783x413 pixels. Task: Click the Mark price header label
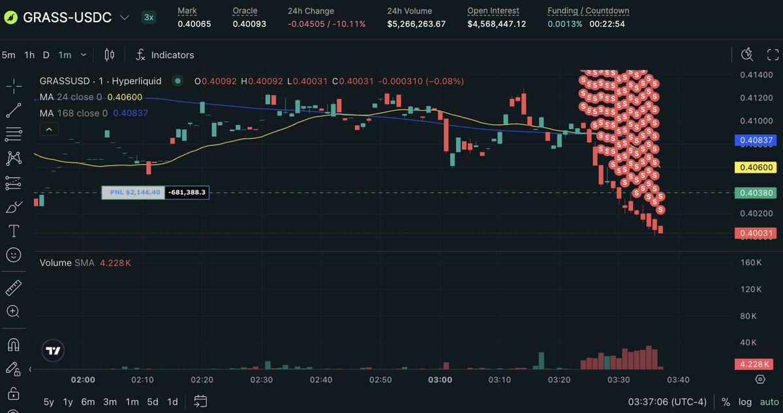(187, 10)
